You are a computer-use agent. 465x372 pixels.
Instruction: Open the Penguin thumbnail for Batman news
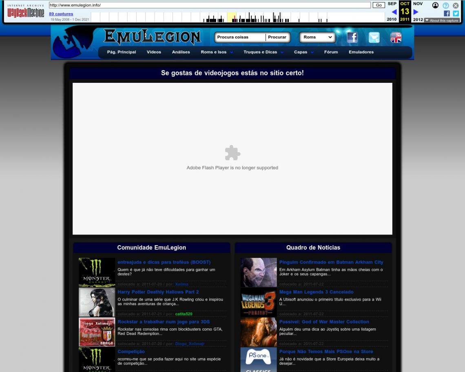tap(259, 272)
